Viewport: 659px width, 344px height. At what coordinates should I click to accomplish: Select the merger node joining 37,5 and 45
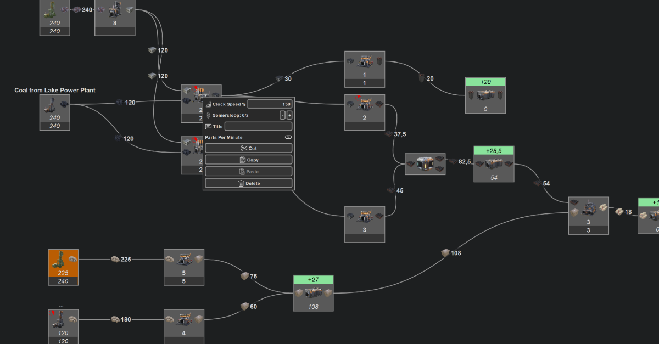coord(425,164)
